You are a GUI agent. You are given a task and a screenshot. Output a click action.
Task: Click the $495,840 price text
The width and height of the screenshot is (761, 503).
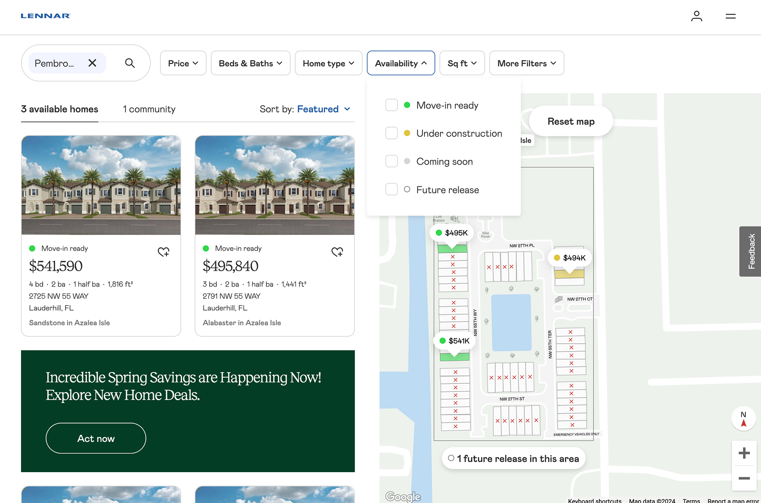click(231, 266)
